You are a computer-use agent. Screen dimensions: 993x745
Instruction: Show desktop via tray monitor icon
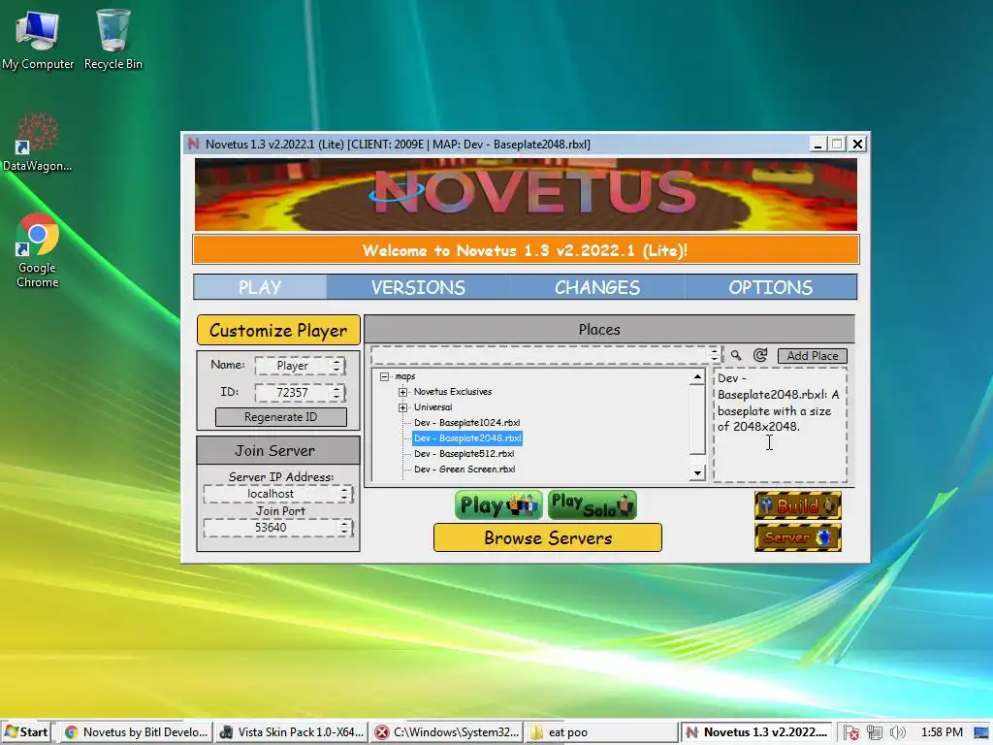point(982,732)
